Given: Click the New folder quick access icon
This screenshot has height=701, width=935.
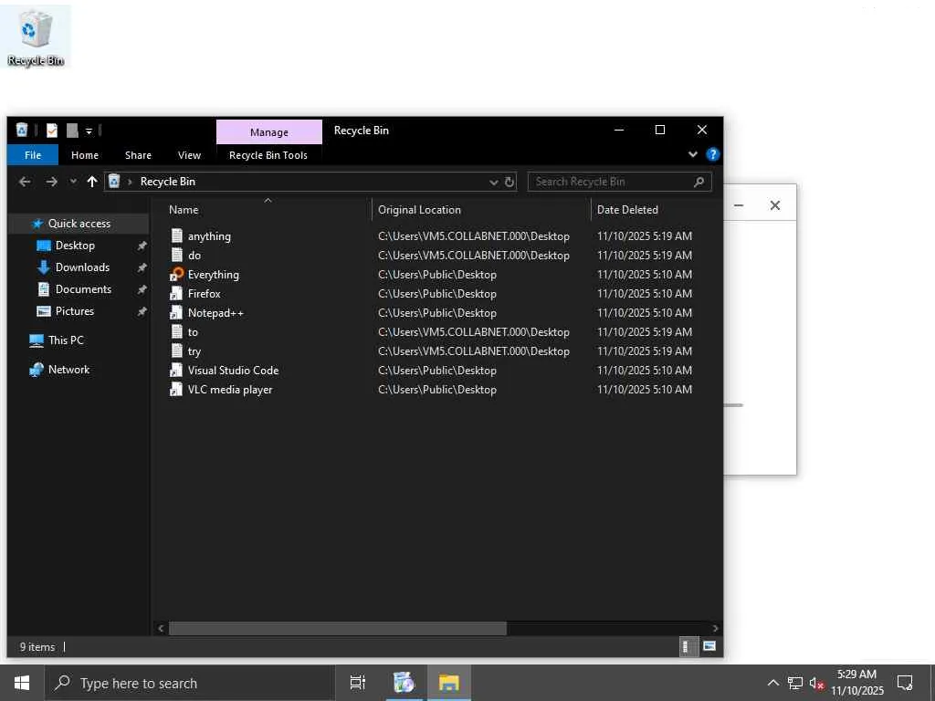Looking at the screenshot, I should (x=72, y=130).
